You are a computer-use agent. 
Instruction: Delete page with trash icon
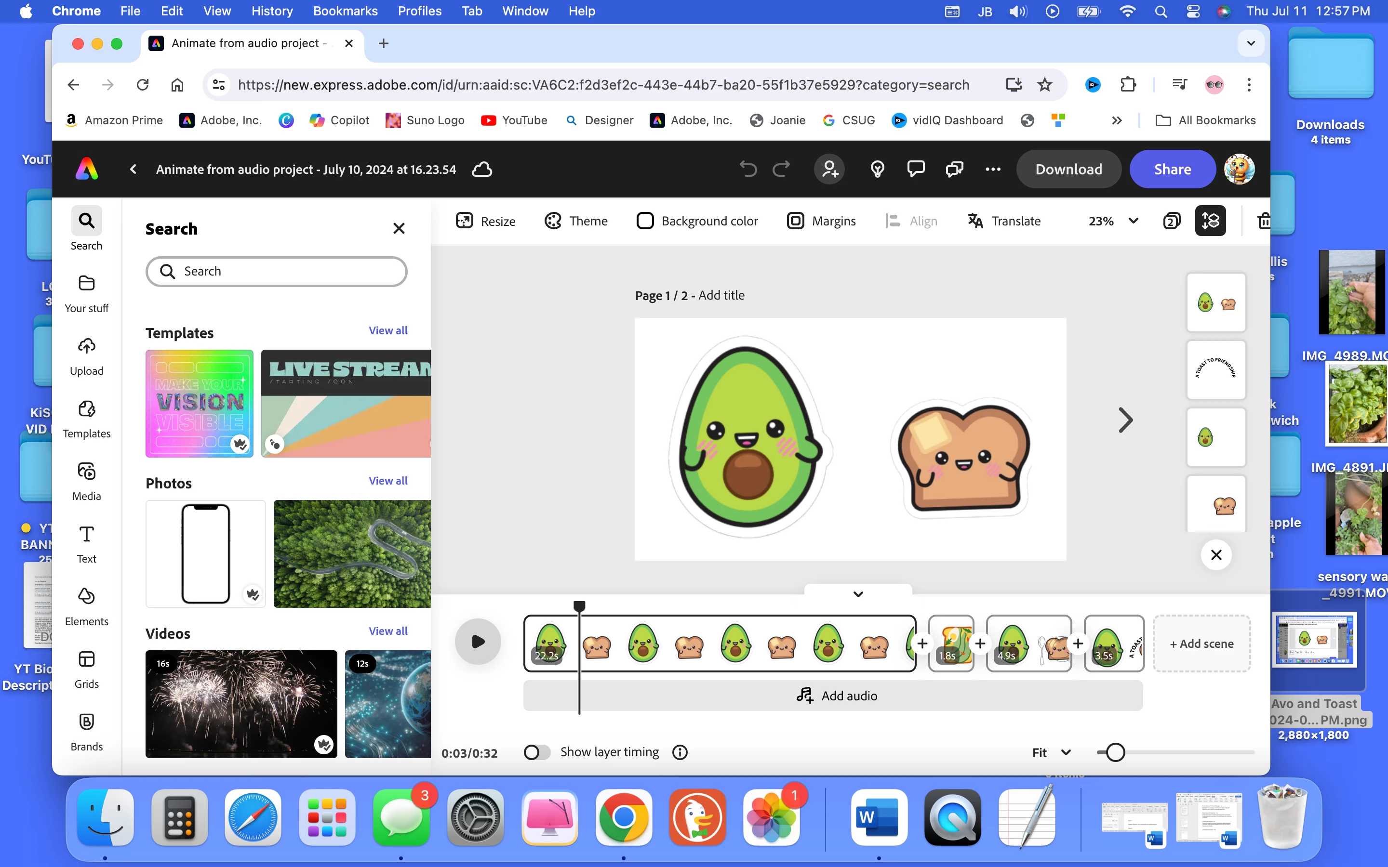(1263, 221)
